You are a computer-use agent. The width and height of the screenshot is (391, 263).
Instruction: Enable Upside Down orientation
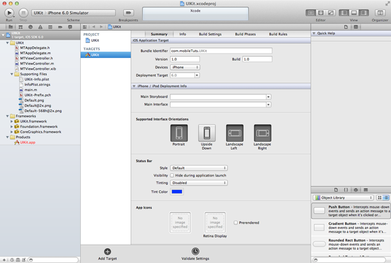click(x=207, y=133)
